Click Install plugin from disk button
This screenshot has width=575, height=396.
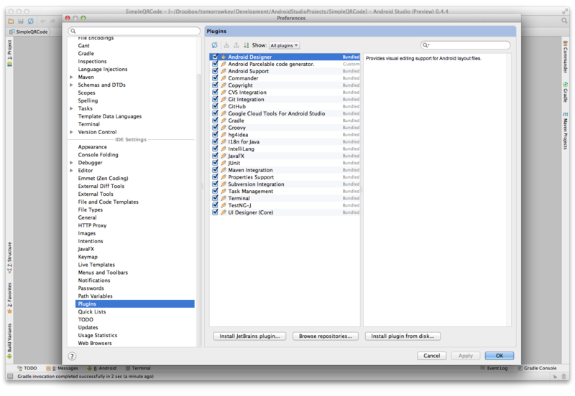(x=402, y=336)
